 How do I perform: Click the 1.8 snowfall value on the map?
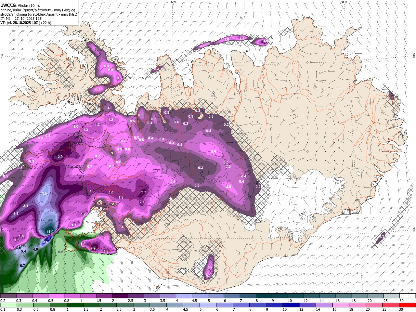(x=121, y=197)
